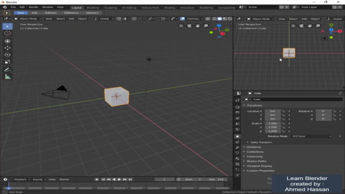Expand the Relations panel
The width and height of the screenshot is (345, 194).
pos(252,147)
